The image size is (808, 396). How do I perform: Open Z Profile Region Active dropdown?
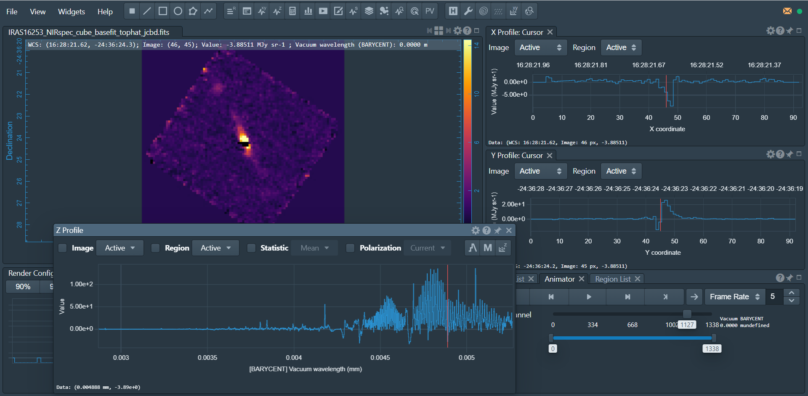tap(215, 248)
